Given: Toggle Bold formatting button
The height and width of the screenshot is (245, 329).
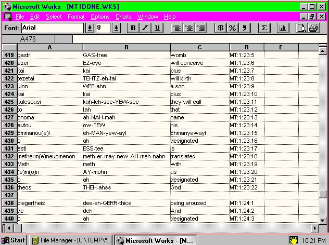Looking at the screenshot, I should pyautogui.click(x=133, y=28).
